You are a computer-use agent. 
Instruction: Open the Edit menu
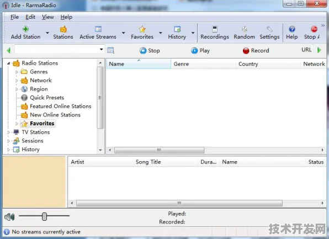[30, 17]
